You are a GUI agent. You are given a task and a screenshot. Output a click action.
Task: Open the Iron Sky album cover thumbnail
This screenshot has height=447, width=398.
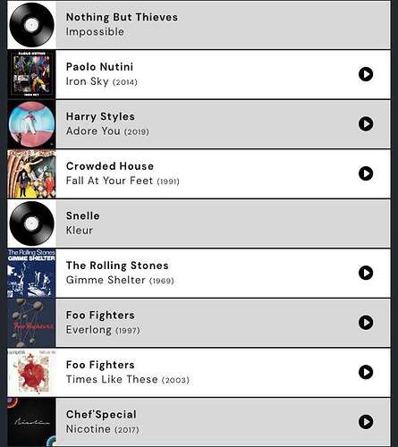point(31,74)
